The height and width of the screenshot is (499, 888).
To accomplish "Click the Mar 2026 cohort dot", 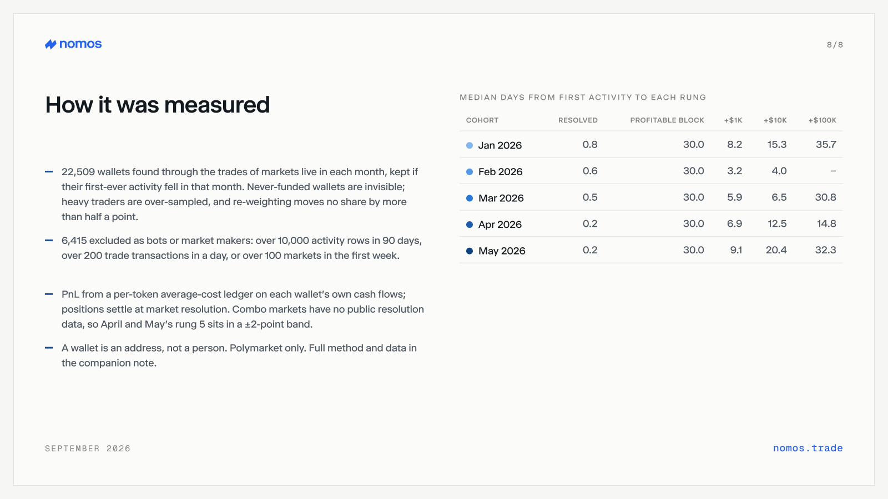I will 470,198.
